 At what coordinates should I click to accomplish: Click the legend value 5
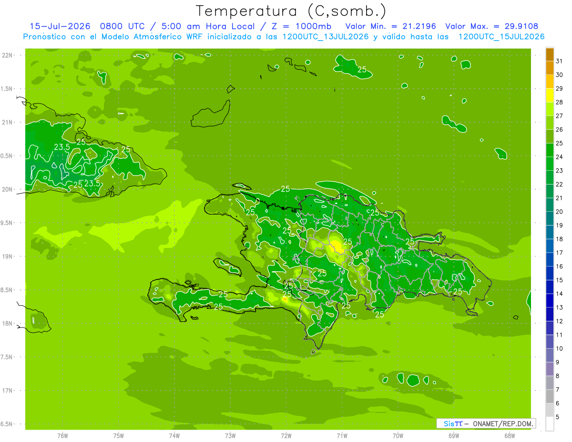point(558,417)
